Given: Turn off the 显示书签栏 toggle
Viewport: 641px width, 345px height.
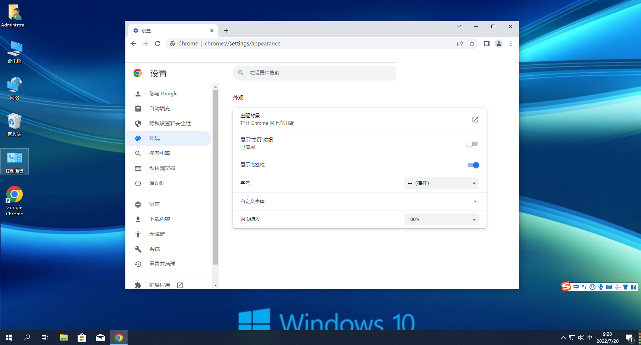Looking at the screenshot, I should click(x=473, y=165).
